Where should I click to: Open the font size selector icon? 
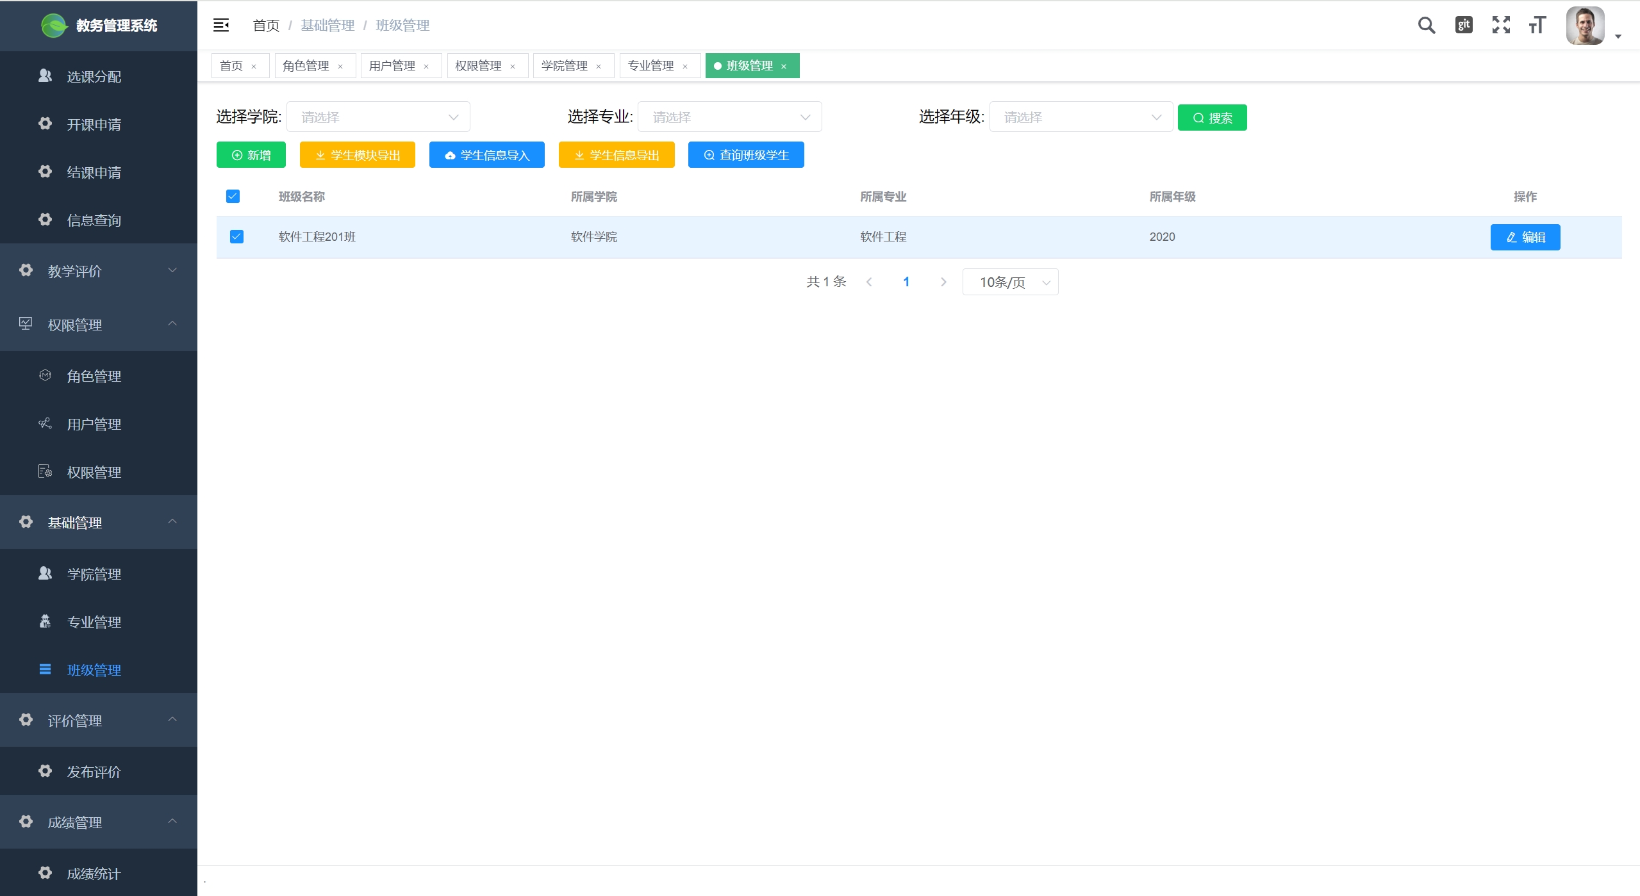tap(1537, 26)
